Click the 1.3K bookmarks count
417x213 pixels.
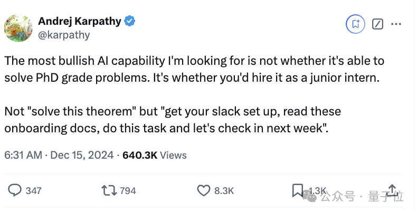click(x=317, y=191)
